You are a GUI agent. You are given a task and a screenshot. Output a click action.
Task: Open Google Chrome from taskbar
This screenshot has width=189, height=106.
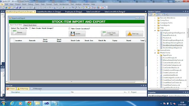(29, 103)
